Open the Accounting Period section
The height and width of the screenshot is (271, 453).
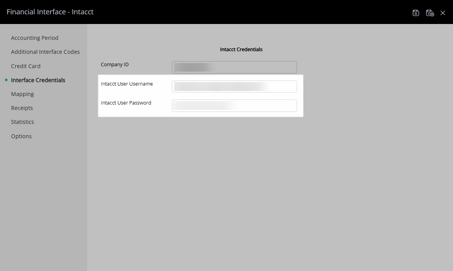35,38
